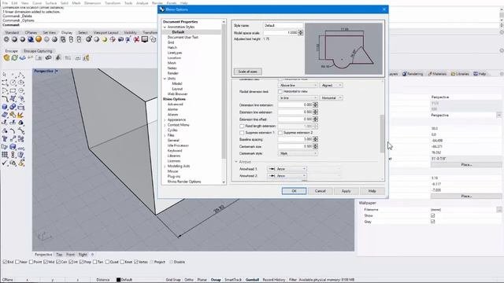Viewport: 504px width, 283px height.
Task: Open the Arrowhead 1 dropdown
Action: [287, 169]
